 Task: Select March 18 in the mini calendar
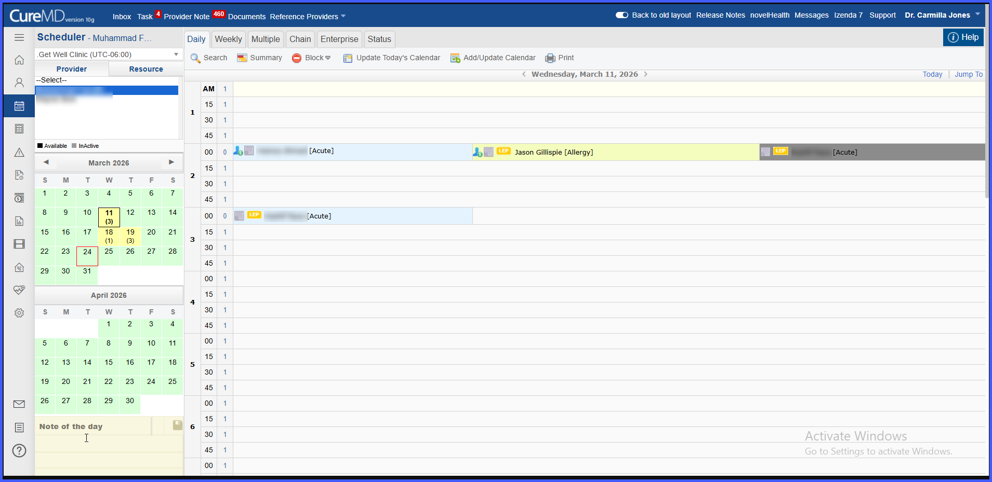pos(109,236)
